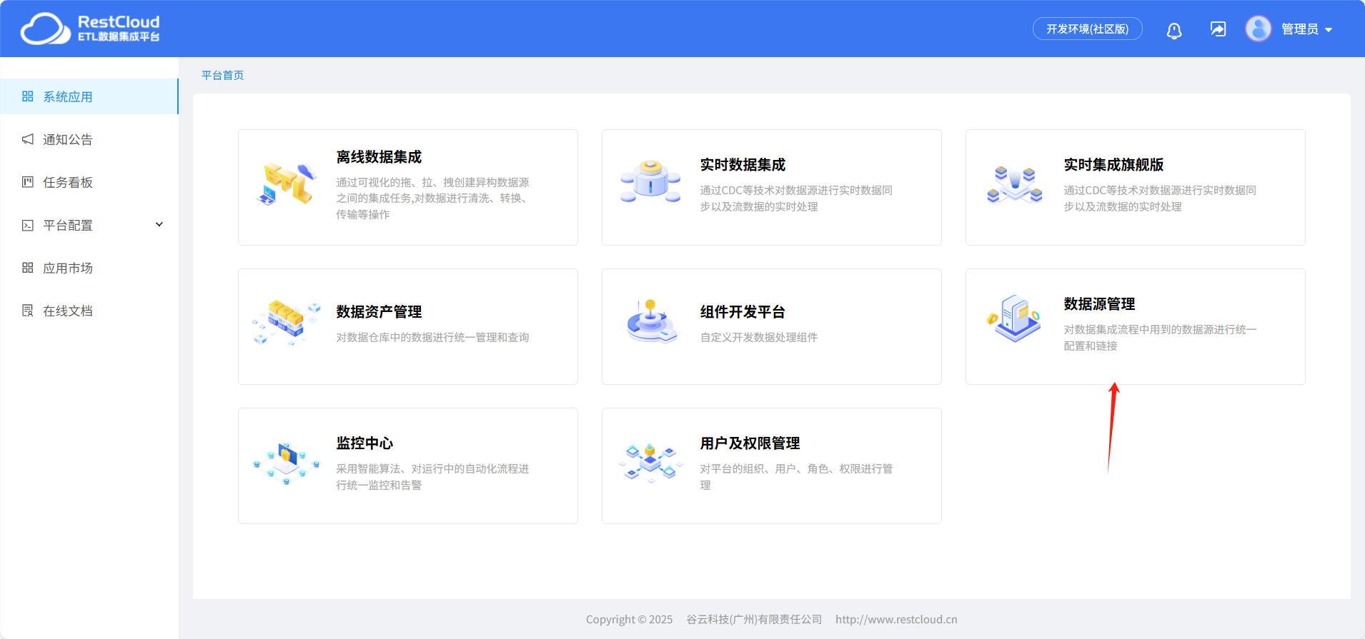
Task: Click the 监控中心 illustration icon
Action: [x=287, y=463]
